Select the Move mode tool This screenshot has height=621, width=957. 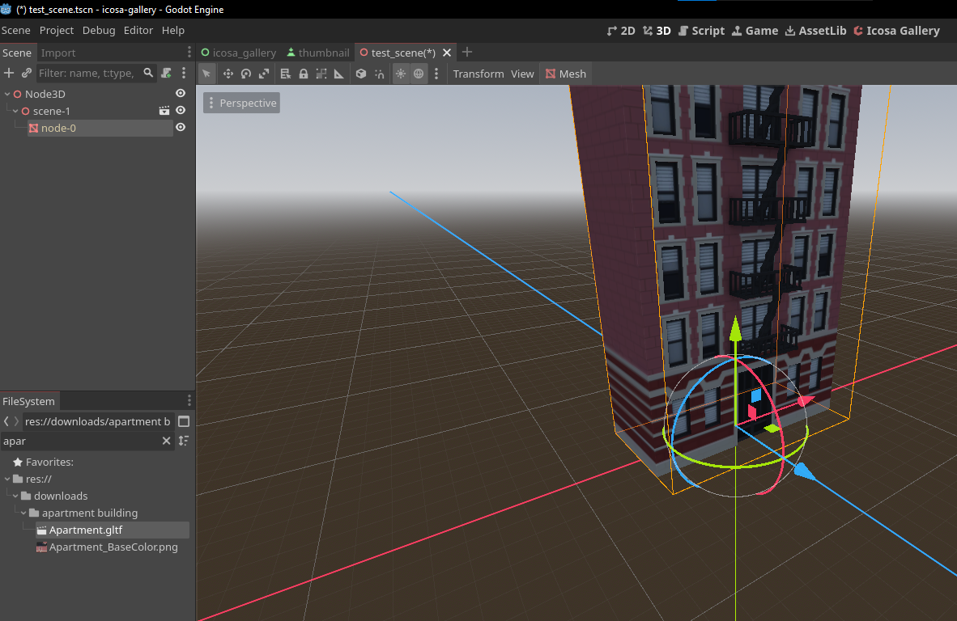(x=228, y=74)
